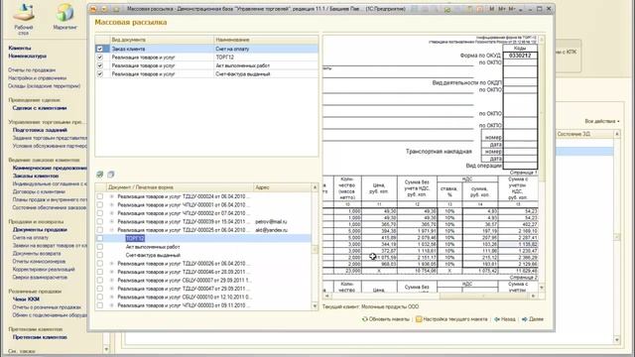Viewport: 635px width, 357px height.
Task: Open Претензии клиентов in navigation panel
Action: point(40,337)
